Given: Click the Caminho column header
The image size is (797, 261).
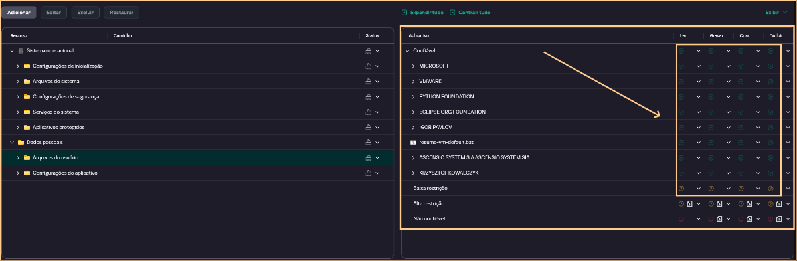Looking at the screenshot, I should [123, 35].
